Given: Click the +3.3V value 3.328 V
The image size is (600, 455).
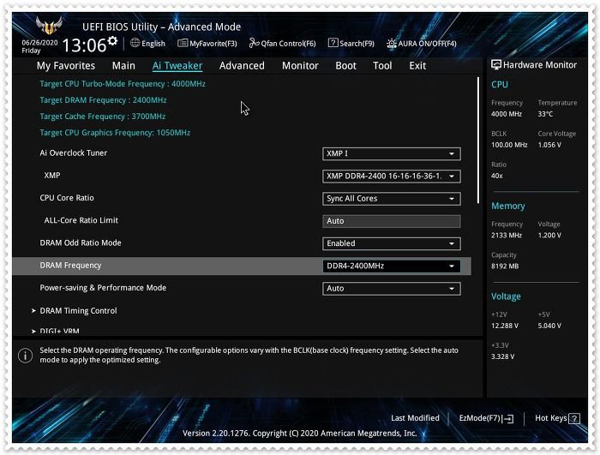Looking at the screenshot, I should click(x=503, y=356).
